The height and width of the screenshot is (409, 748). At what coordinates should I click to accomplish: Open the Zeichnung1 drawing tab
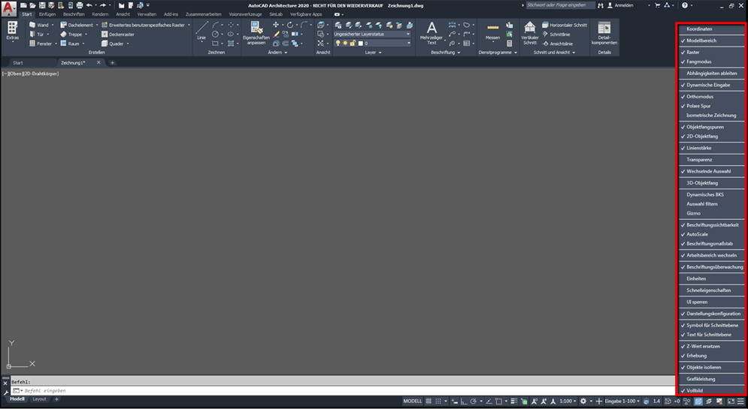[73, 63]
